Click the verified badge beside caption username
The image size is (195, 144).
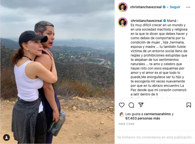coord(165,21)
